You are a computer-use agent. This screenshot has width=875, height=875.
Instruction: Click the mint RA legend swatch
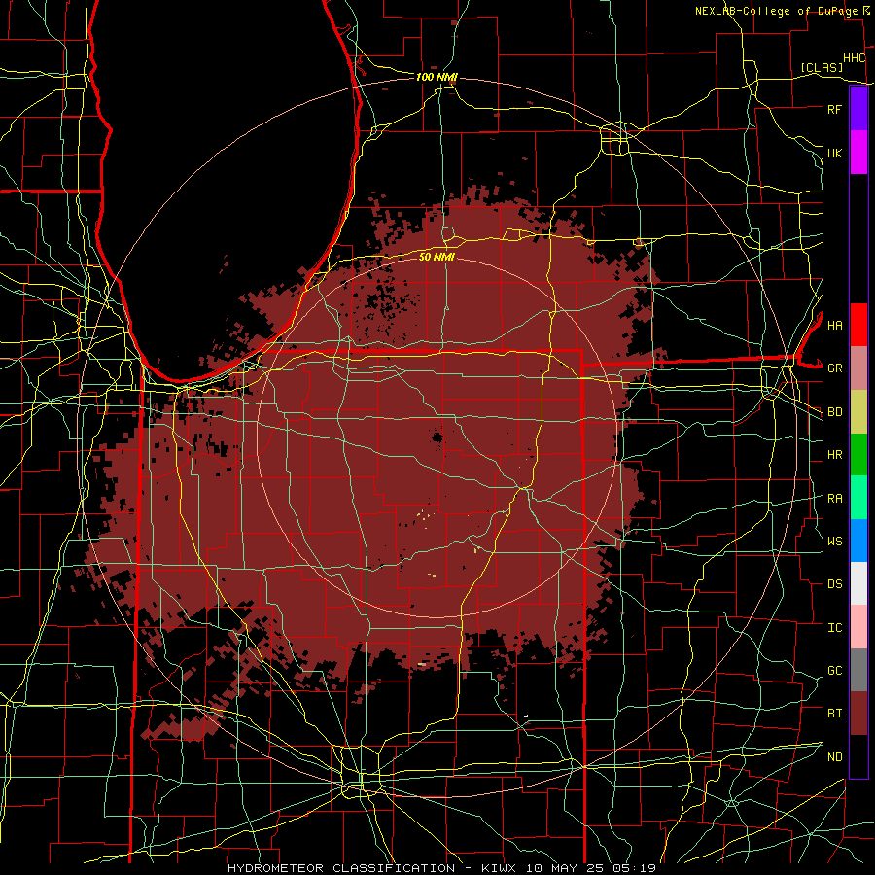pyautogui.click(x=858, y=498)
